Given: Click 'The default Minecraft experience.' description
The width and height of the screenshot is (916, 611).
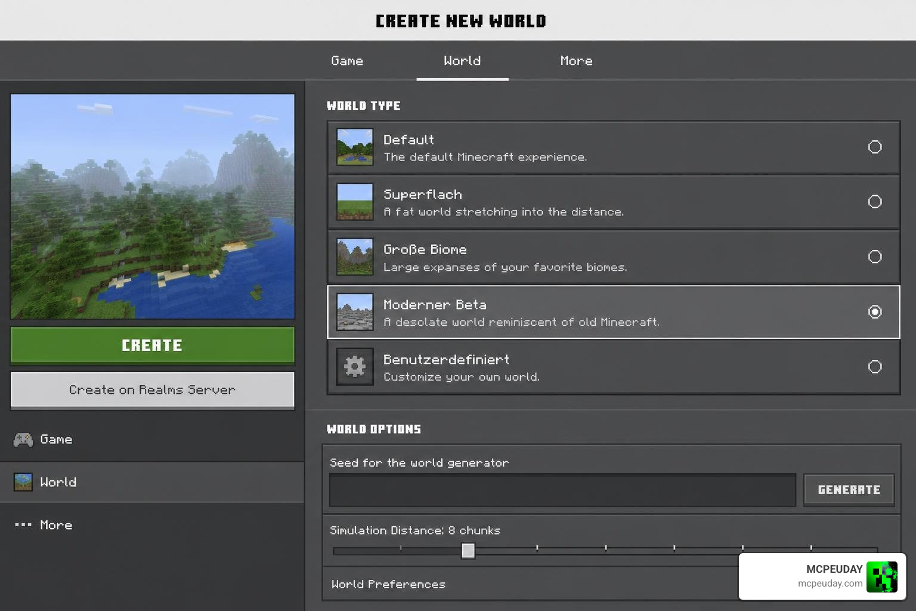Looking at the screenshot, I should (485, 157).
